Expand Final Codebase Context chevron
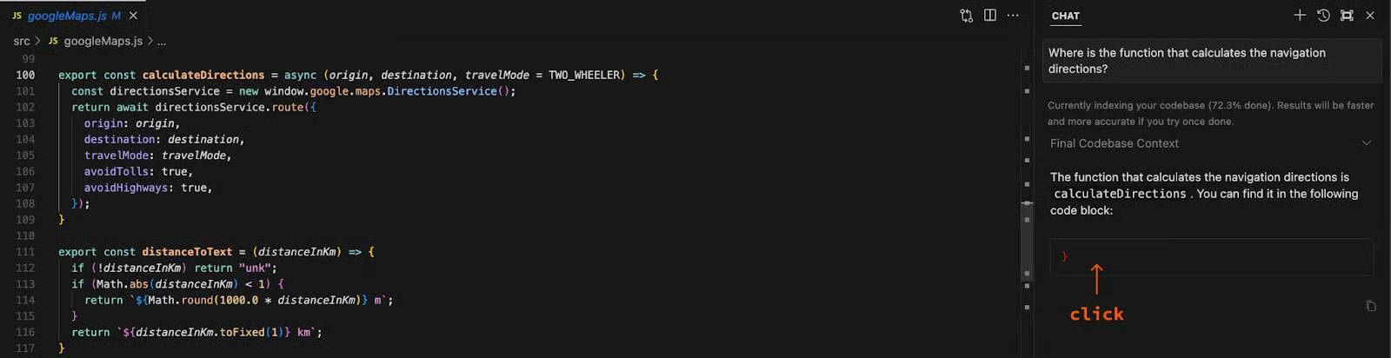The image size is (1391, 358). 1366,143
